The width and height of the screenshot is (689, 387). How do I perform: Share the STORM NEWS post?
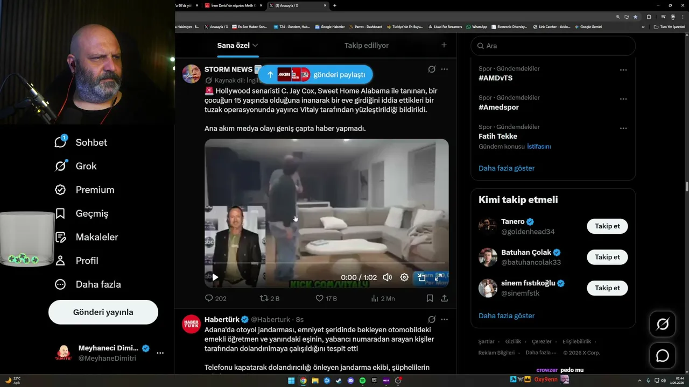click(x=444, y=298)
